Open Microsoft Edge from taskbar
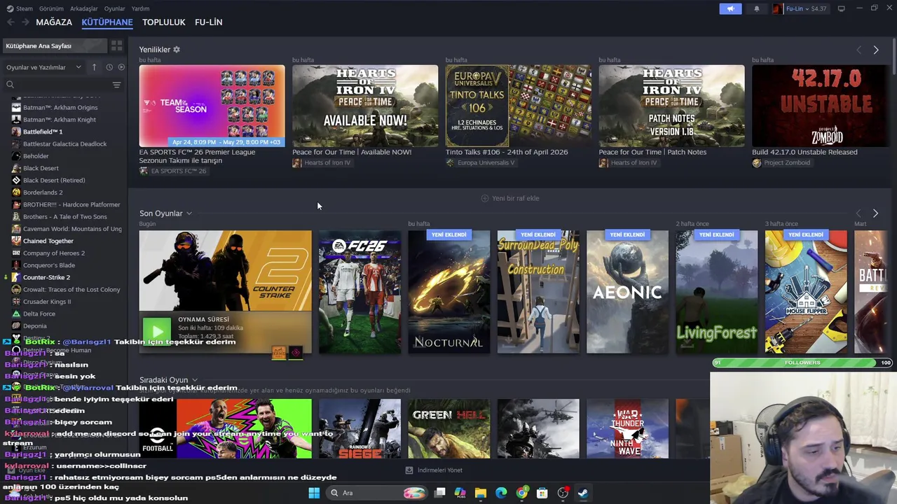897x504 pixels. (501, 493)
